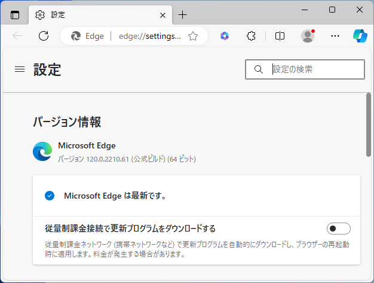The width and height of the screenshot is (374, 283).
Task: Open a new tab with plus button
Action: (x=182, y=15)
